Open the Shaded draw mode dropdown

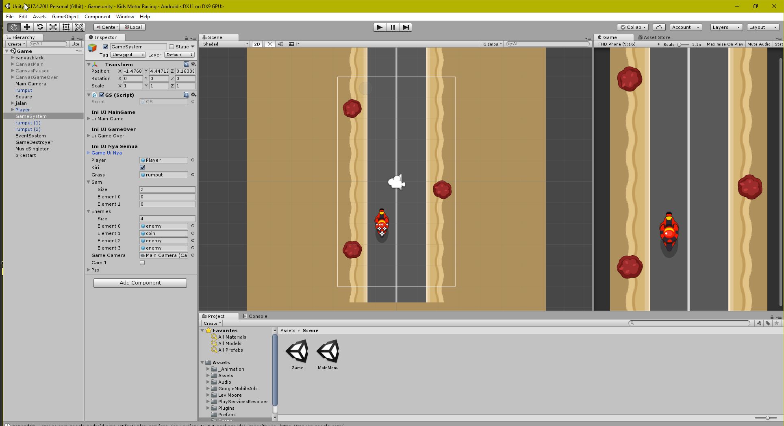(x=225, y=44)
